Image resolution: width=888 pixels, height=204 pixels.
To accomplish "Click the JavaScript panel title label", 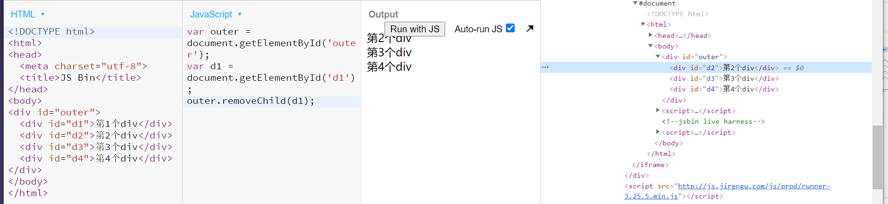I will click(211, 14).
